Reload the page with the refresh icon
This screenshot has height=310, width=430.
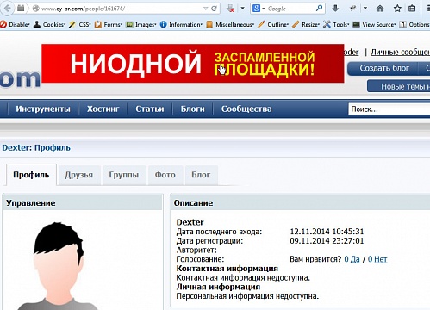coord(214,9)
